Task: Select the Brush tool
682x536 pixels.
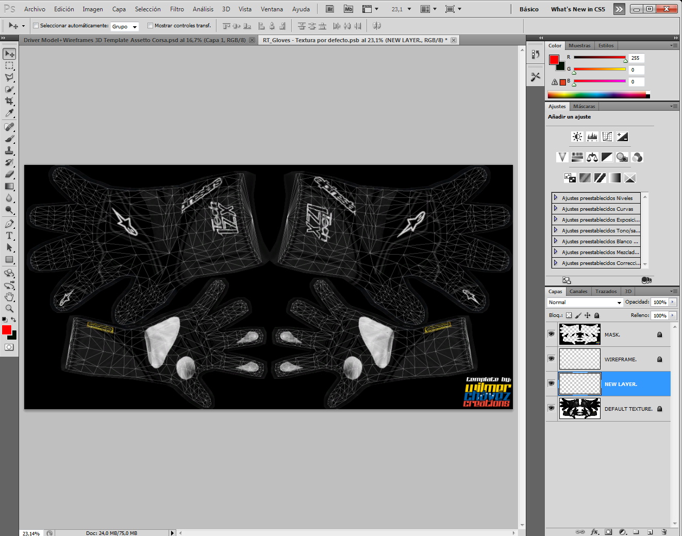Action: pyautogui.click(x=9, y=139)
